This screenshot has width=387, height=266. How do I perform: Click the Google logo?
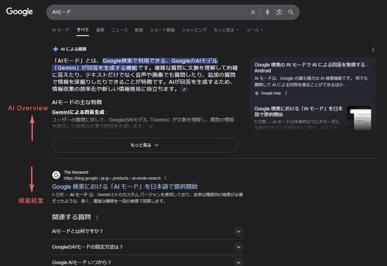[19, 12]
